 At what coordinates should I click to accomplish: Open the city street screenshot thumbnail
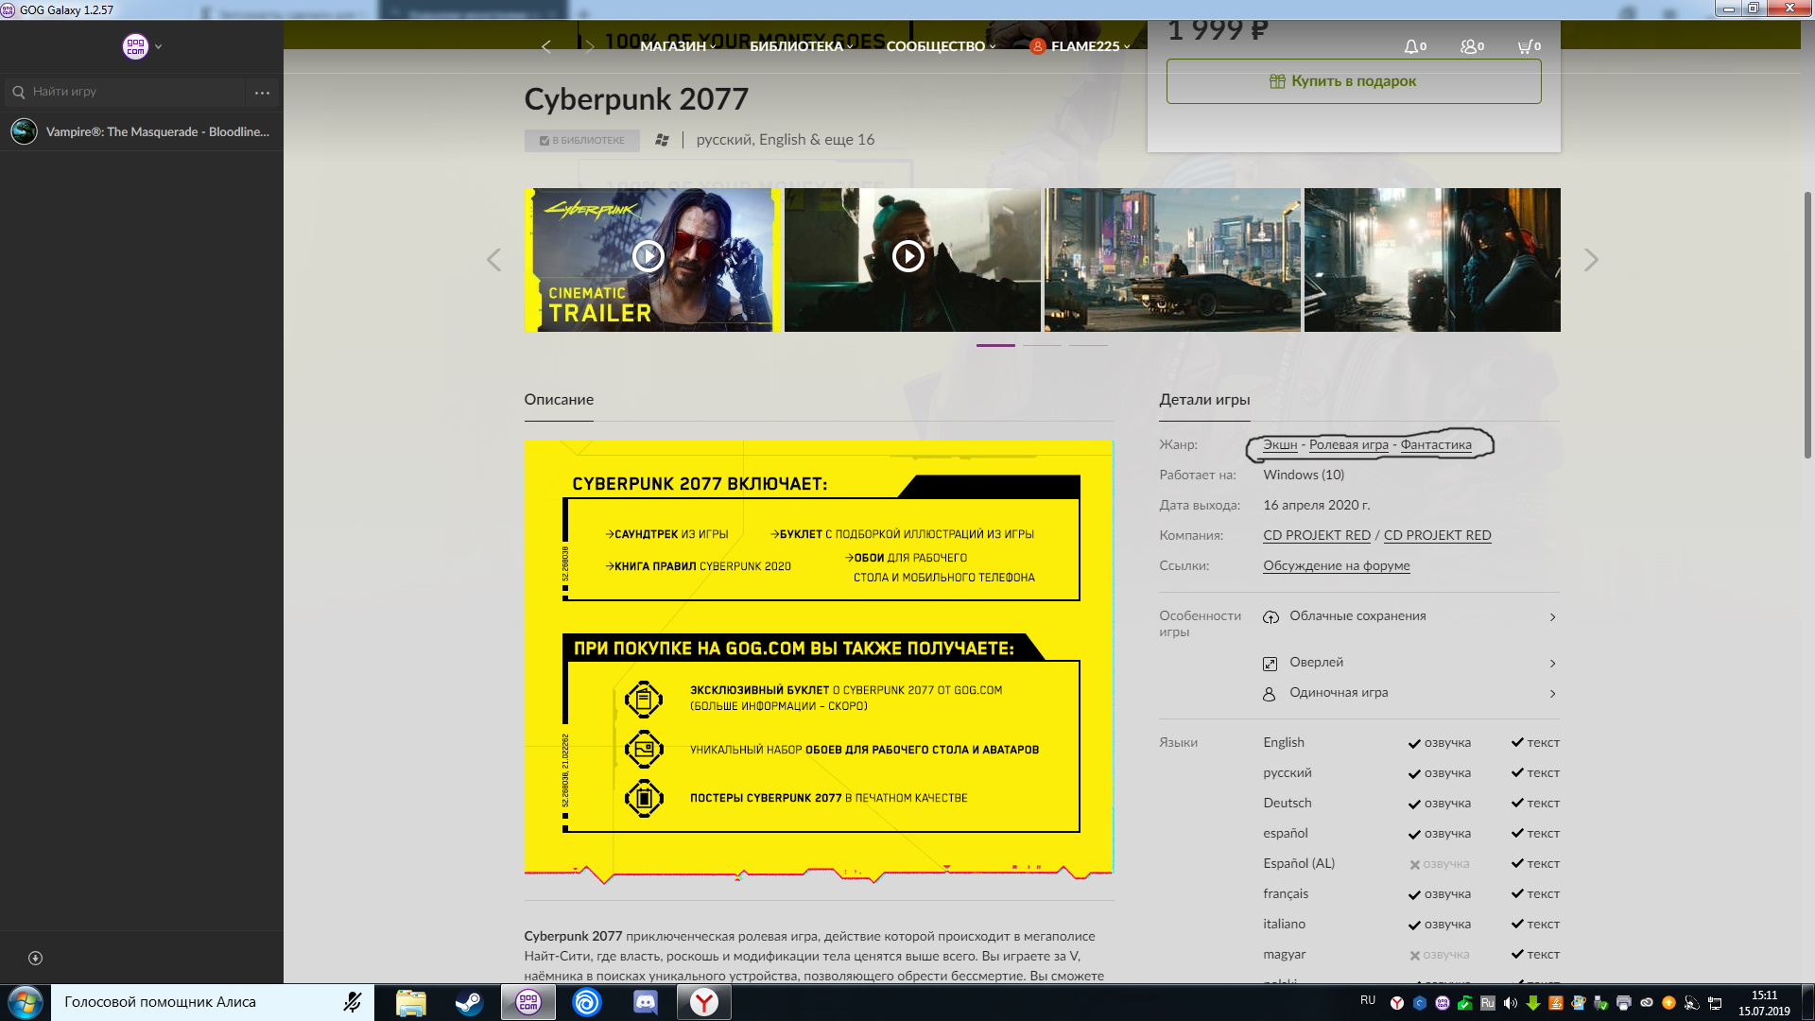point(1172,260)
